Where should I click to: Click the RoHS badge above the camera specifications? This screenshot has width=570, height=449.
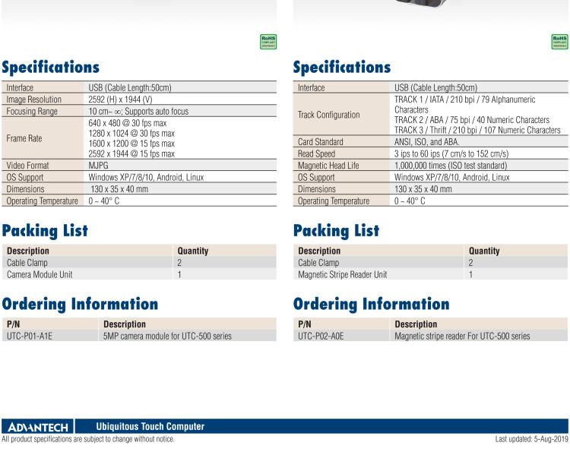(268, 42)
